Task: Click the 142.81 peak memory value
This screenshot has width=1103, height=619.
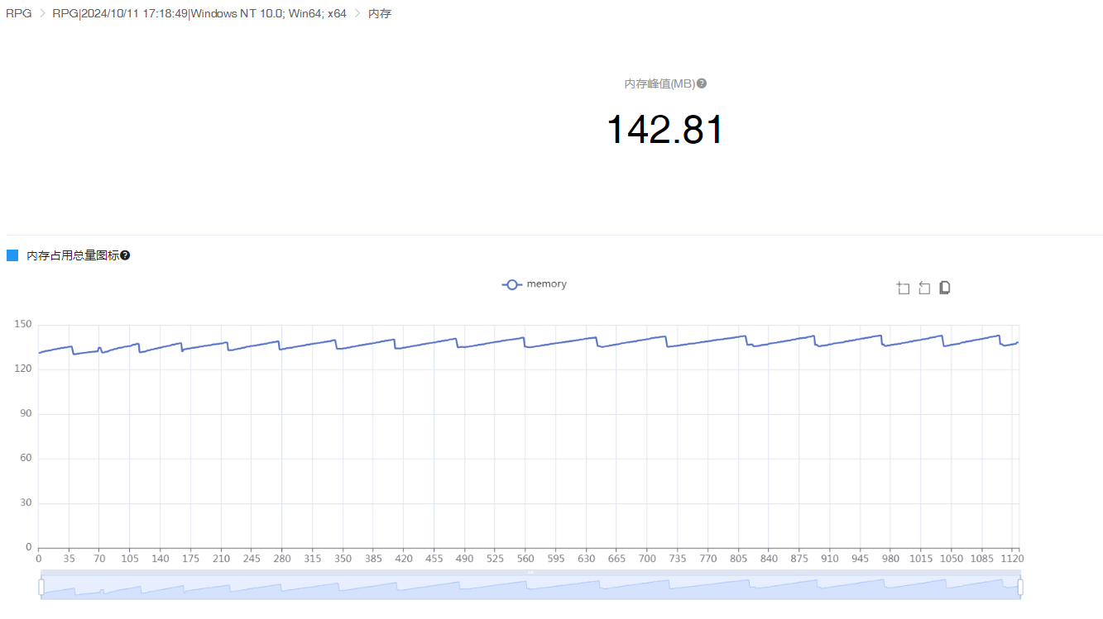Action: coord(665,130)
